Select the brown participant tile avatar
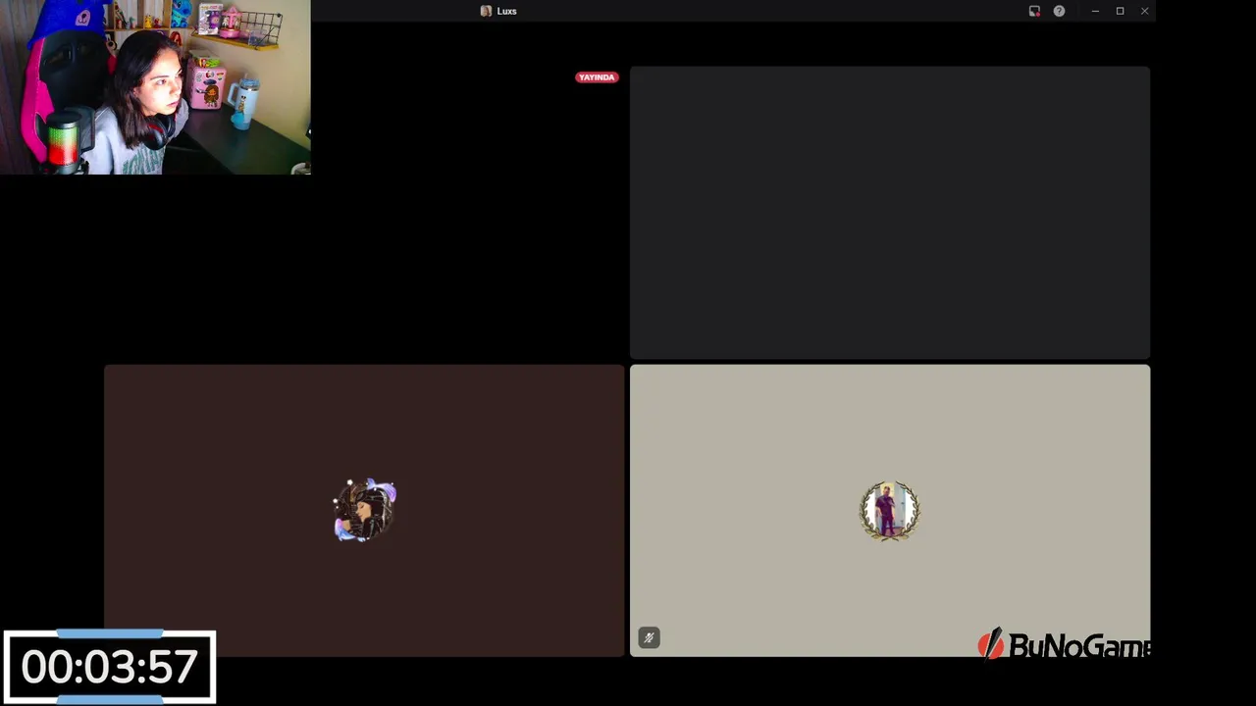 pos(365,510)
